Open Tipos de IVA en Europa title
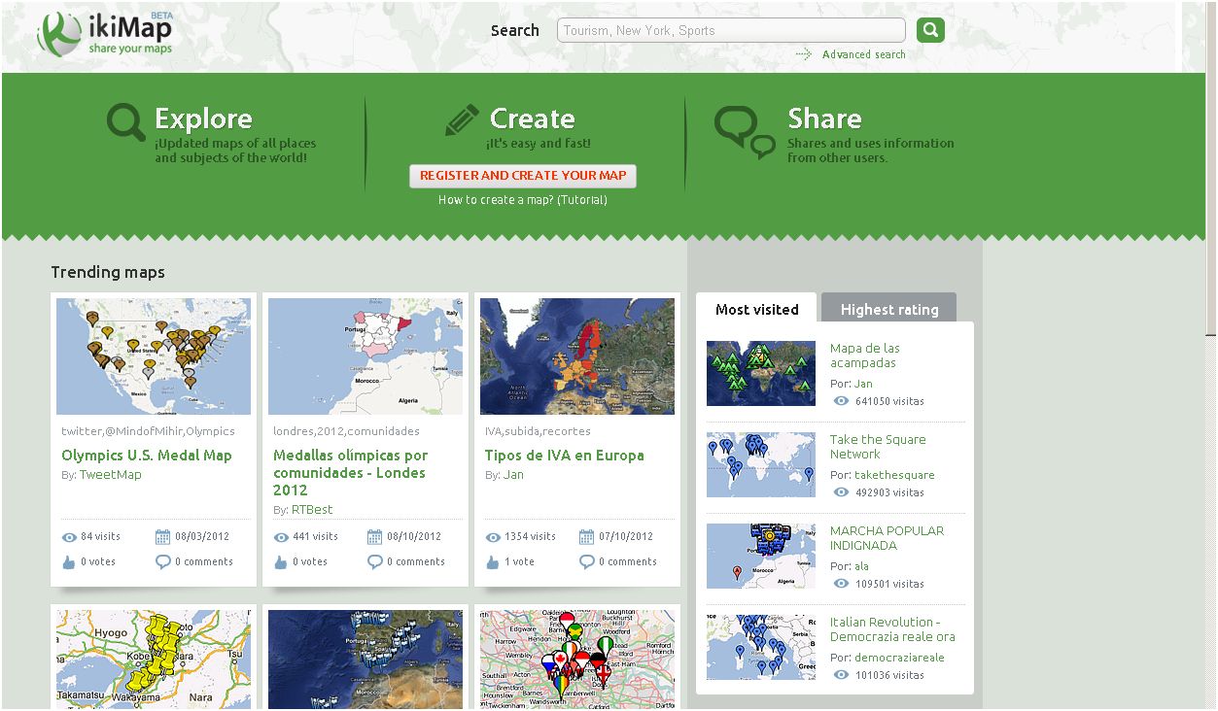This screenshot has width=1218, height=711. click(564, 456)
